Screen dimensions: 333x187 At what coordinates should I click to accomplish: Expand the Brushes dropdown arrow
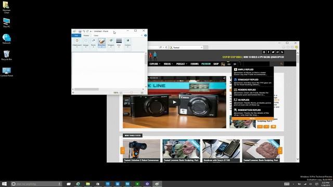coord(102,47)
